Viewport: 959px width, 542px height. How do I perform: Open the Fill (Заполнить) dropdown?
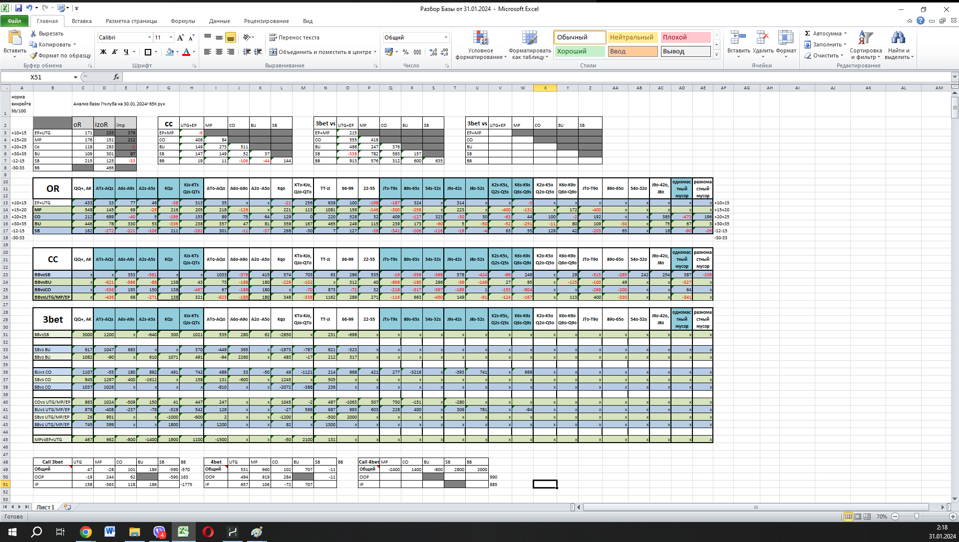pos(826,44)
